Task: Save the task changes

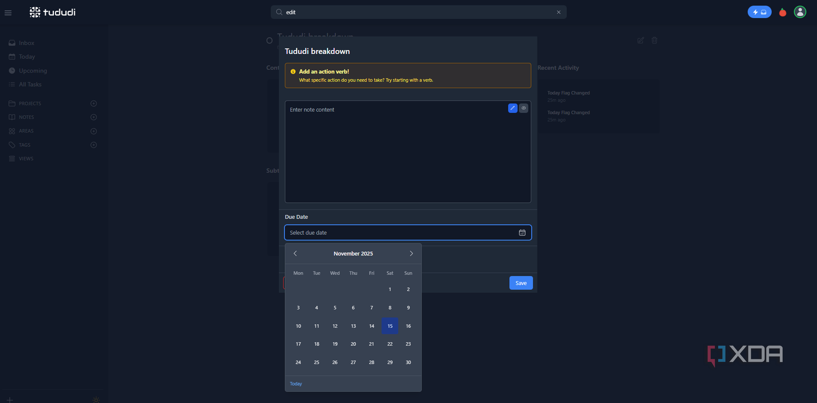Action: (x=521, y=283)
